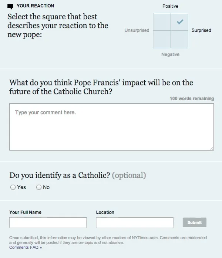Click the Your Reaction section heading

pos(35,6)
